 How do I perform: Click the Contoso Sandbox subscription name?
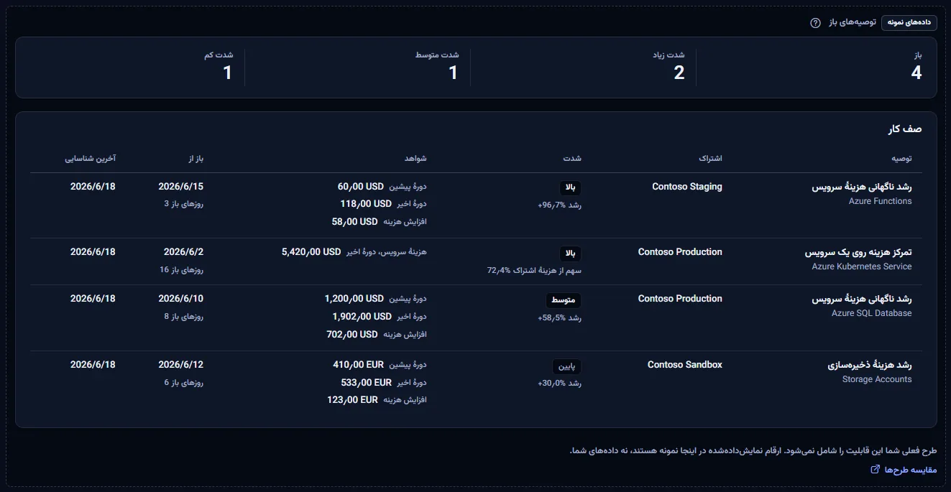pyautogui.click(x=685, y=365)
